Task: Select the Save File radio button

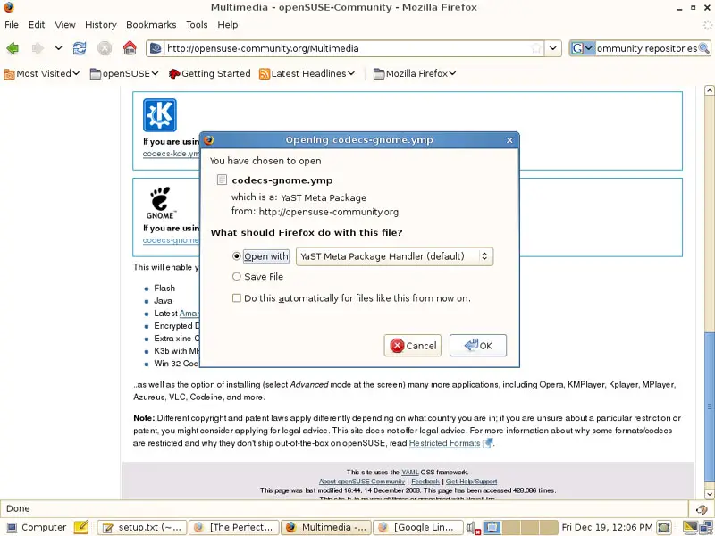Action: pyautogui.click(x=236, y=276)
